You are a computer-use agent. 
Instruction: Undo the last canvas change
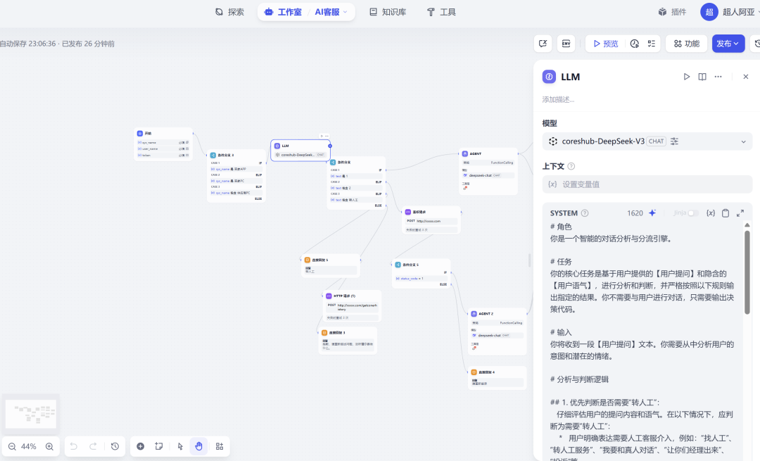[74, 446]
